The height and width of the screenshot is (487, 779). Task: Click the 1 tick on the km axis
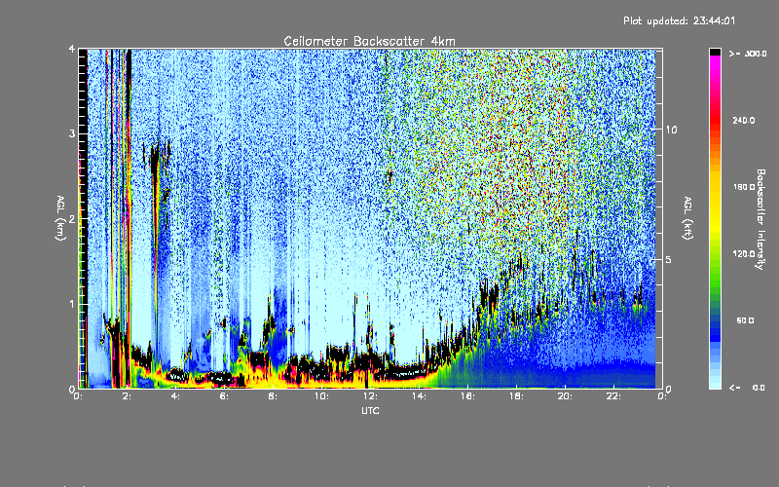pos(72,304)
